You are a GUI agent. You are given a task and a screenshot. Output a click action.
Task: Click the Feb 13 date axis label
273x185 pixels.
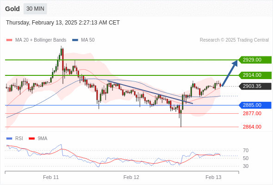[x=213, y=177]
